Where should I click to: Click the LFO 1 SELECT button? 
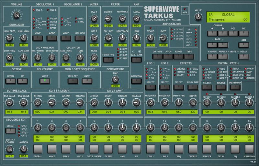coord(151,87)
